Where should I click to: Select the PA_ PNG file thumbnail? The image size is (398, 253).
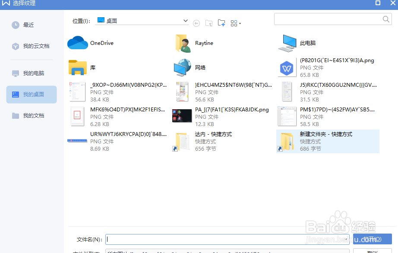coord(182,116)
